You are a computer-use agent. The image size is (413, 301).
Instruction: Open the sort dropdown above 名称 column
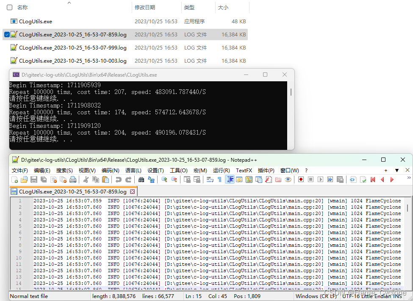69,3
